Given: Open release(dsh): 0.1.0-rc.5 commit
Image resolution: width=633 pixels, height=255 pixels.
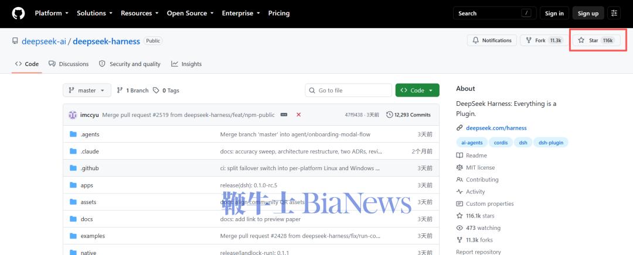Looking at the screenshot, I should click(249, 185).
